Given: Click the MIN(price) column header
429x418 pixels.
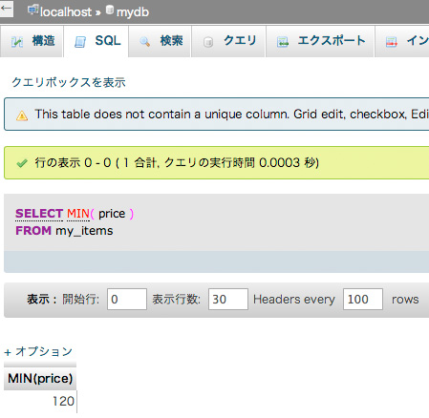Looking at the screenshot, I should (40, 379).
